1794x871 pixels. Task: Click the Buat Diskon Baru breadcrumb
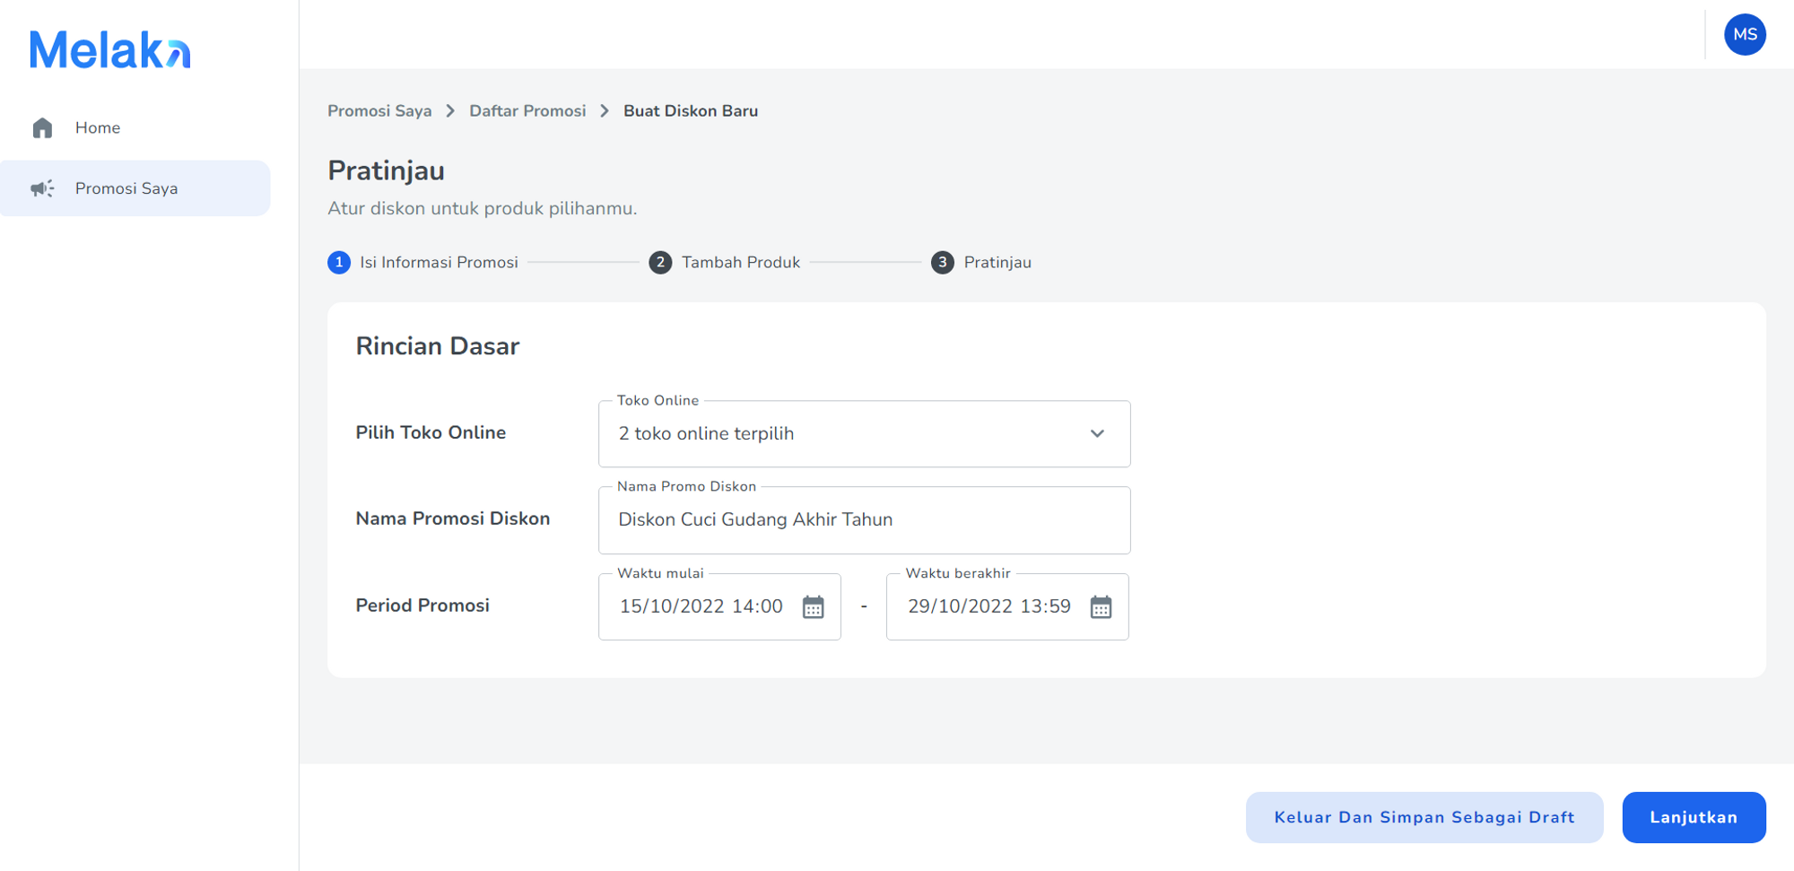click(691, 110)
